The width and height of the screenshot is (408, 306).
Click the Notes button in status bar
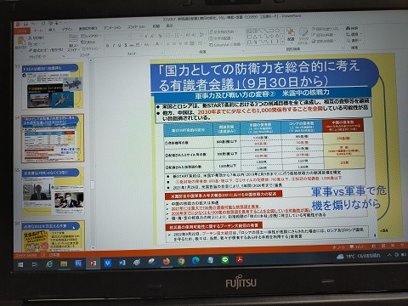pos(339,247)
